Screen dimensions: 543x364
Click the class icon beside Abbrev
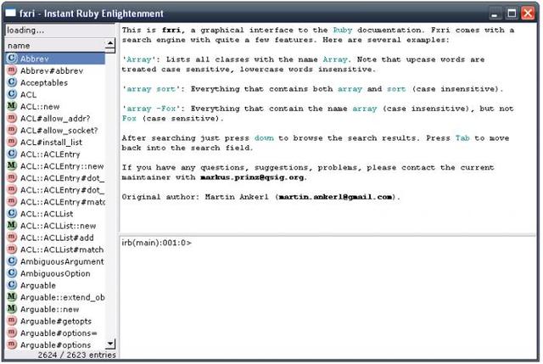[x=12, y=59]
